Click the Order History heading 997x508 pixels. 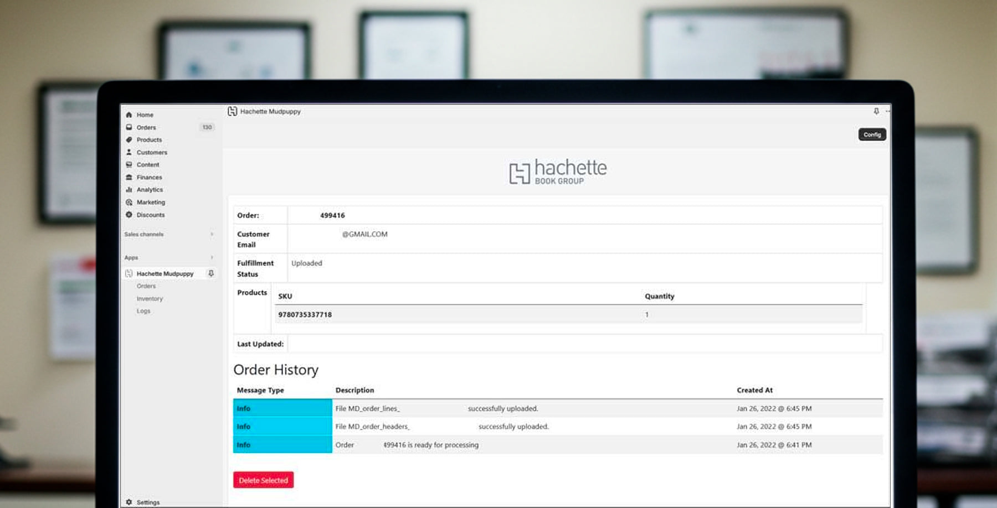click(x=276, y=370)
